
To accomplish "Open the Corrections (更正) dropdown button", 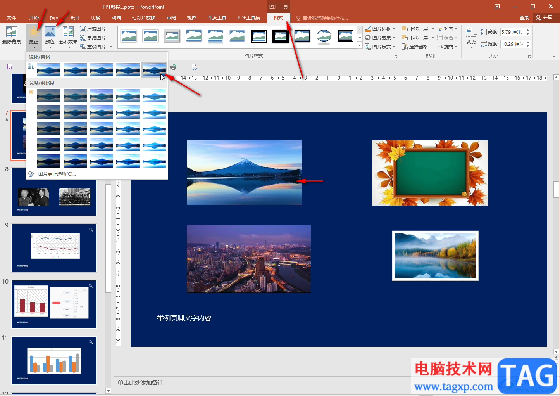I will tap(34, 37).
